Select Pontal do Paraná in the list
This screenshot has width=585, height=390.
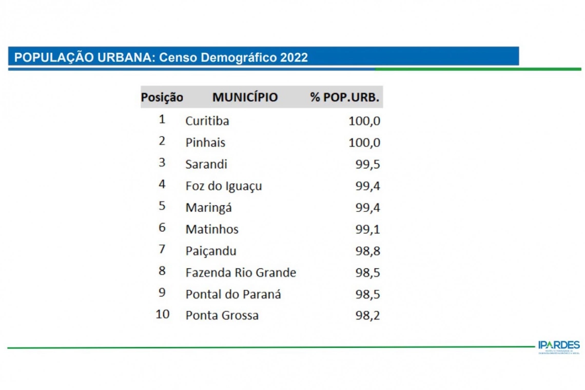[233, 294]
